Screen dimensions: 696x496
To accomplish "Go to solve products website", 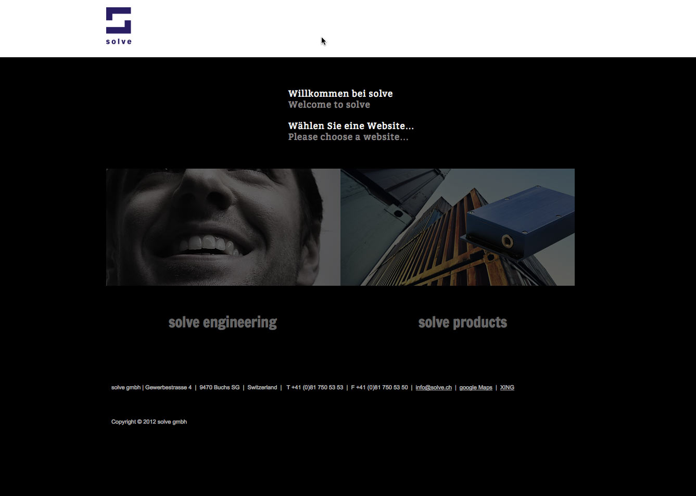I will tap(463, 323).
